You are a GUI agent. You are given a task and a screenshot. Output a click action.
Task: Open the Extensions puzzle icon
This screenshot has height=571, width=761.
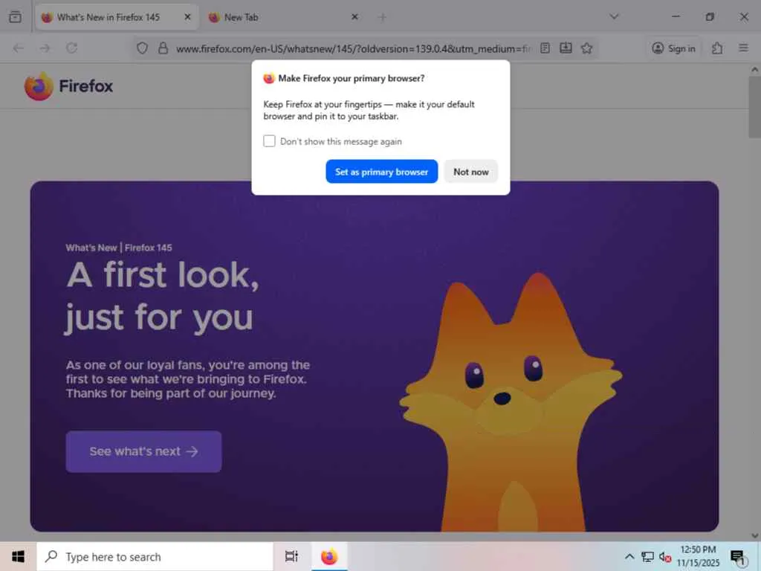tap(717, 48)
